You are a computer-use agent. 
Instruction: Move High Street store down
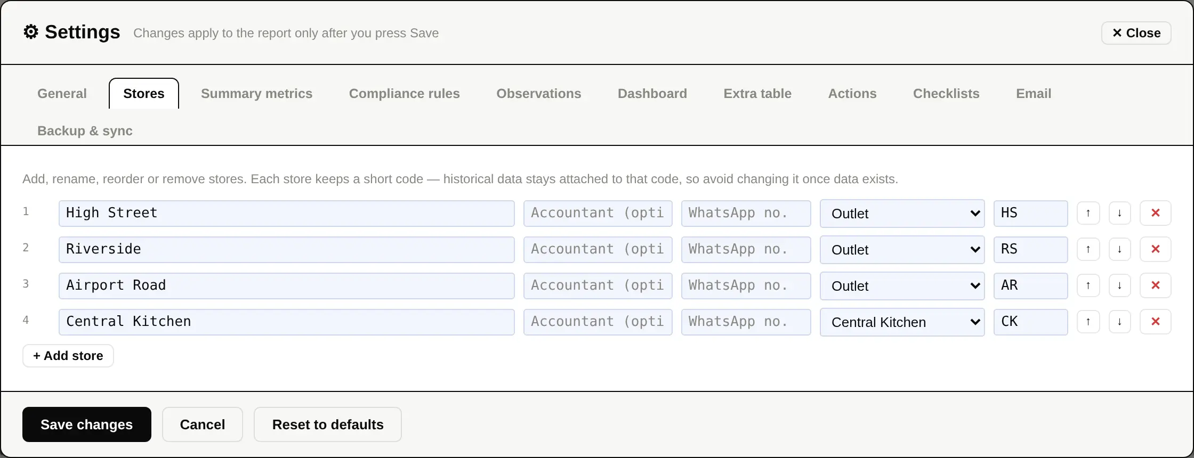point(1119,213)
